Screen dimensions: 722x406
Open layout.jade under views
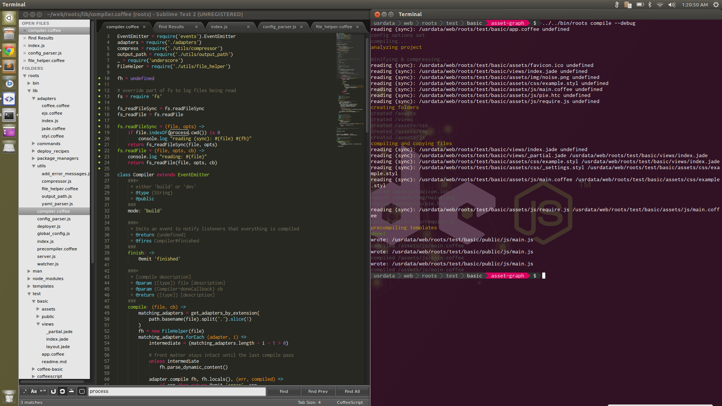pyautogui.click(x=58, y=347)
